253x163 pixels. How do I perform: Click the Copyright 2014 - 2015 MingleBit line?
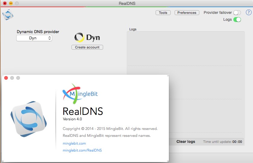pos(110,129)
